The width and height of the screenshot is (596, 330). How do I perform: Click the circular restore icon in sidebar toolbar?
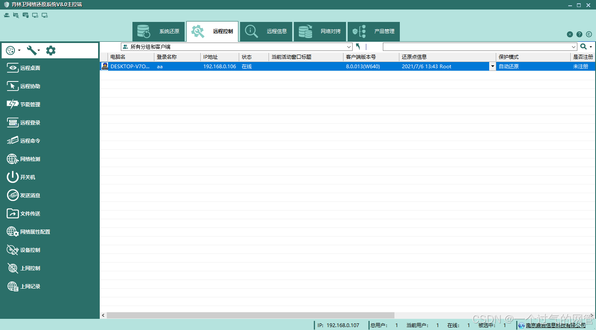tap(11, 50)
